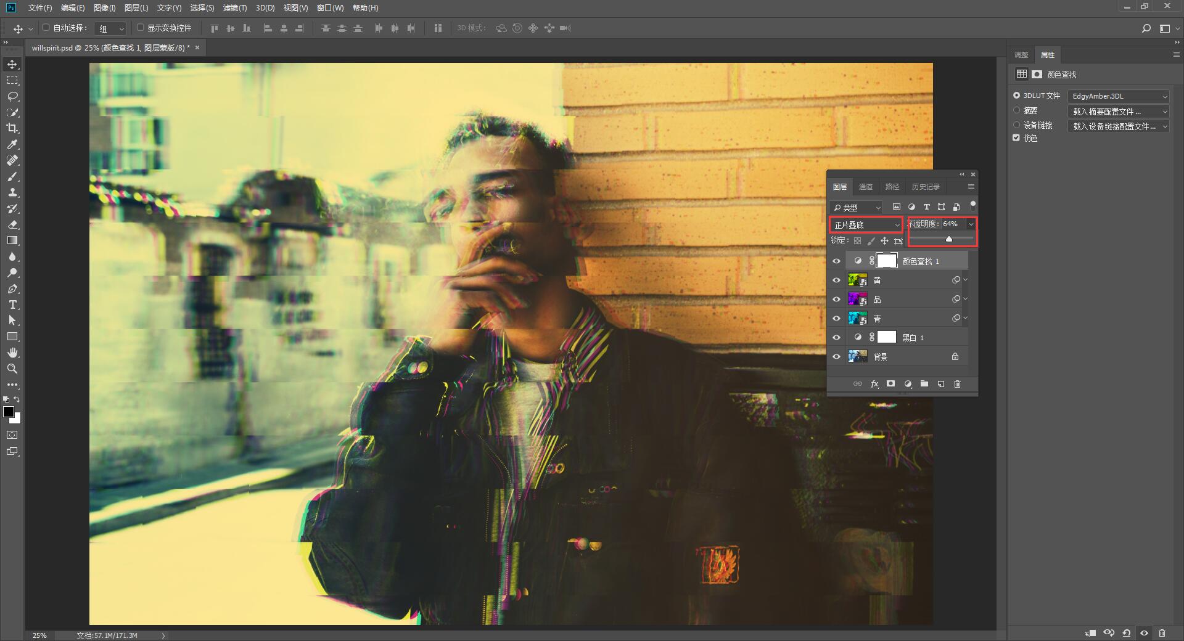Open the opacity dropdown arrow

pos(971,224)
